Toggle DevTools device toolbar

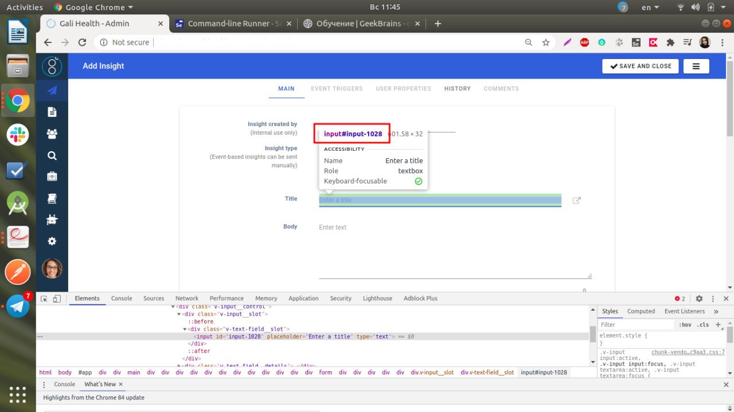(57, 299)
